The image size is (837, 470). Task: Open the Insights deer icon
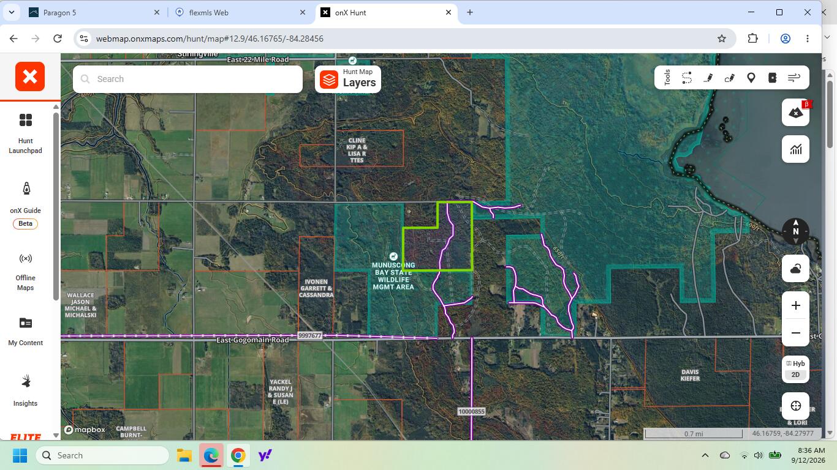pyautogui.click(x=26, y=390)
